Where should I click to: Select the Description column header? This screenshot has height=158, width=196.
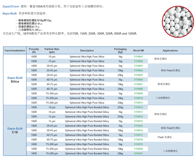[87, 51]
